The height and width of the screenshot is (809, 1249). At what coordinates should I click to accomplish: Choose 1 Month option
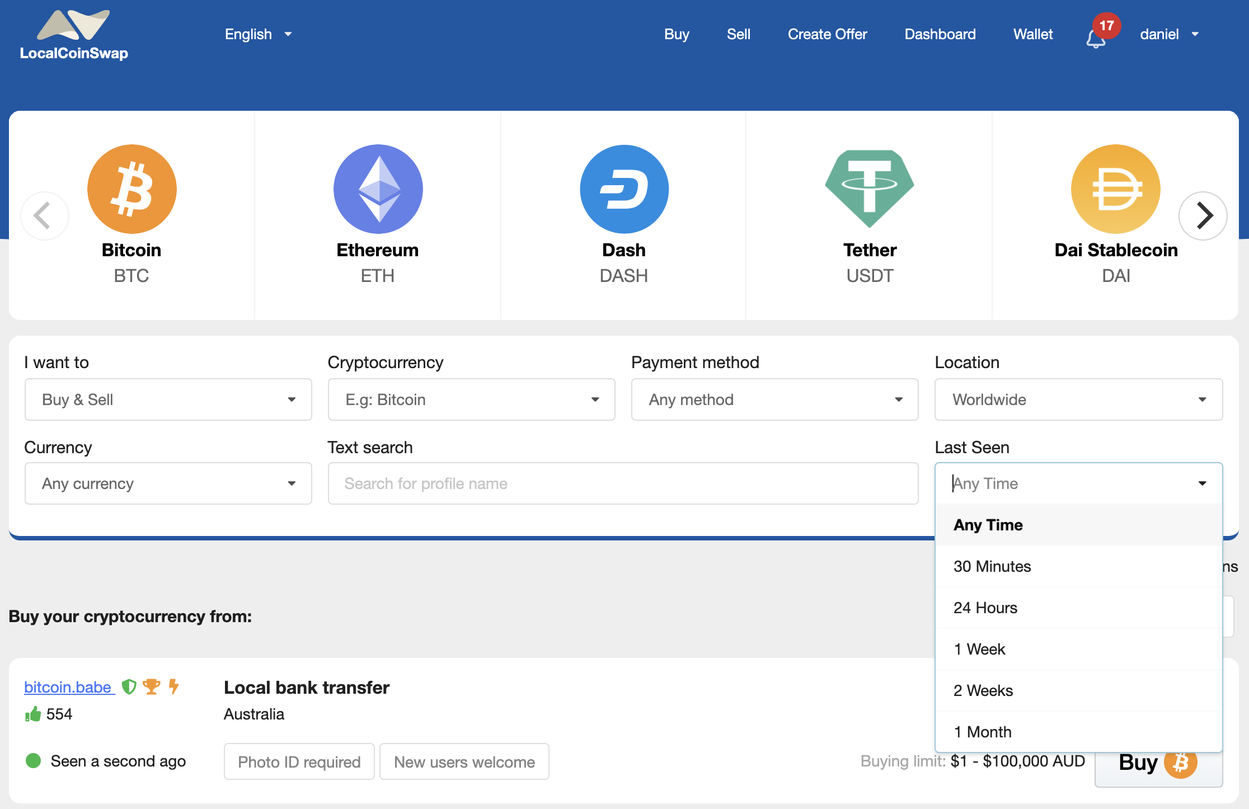tap(1079, 732)
